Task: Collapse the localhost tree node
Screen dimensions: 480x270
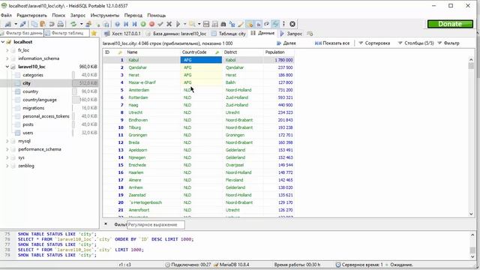Action: [x=3, y=42]
